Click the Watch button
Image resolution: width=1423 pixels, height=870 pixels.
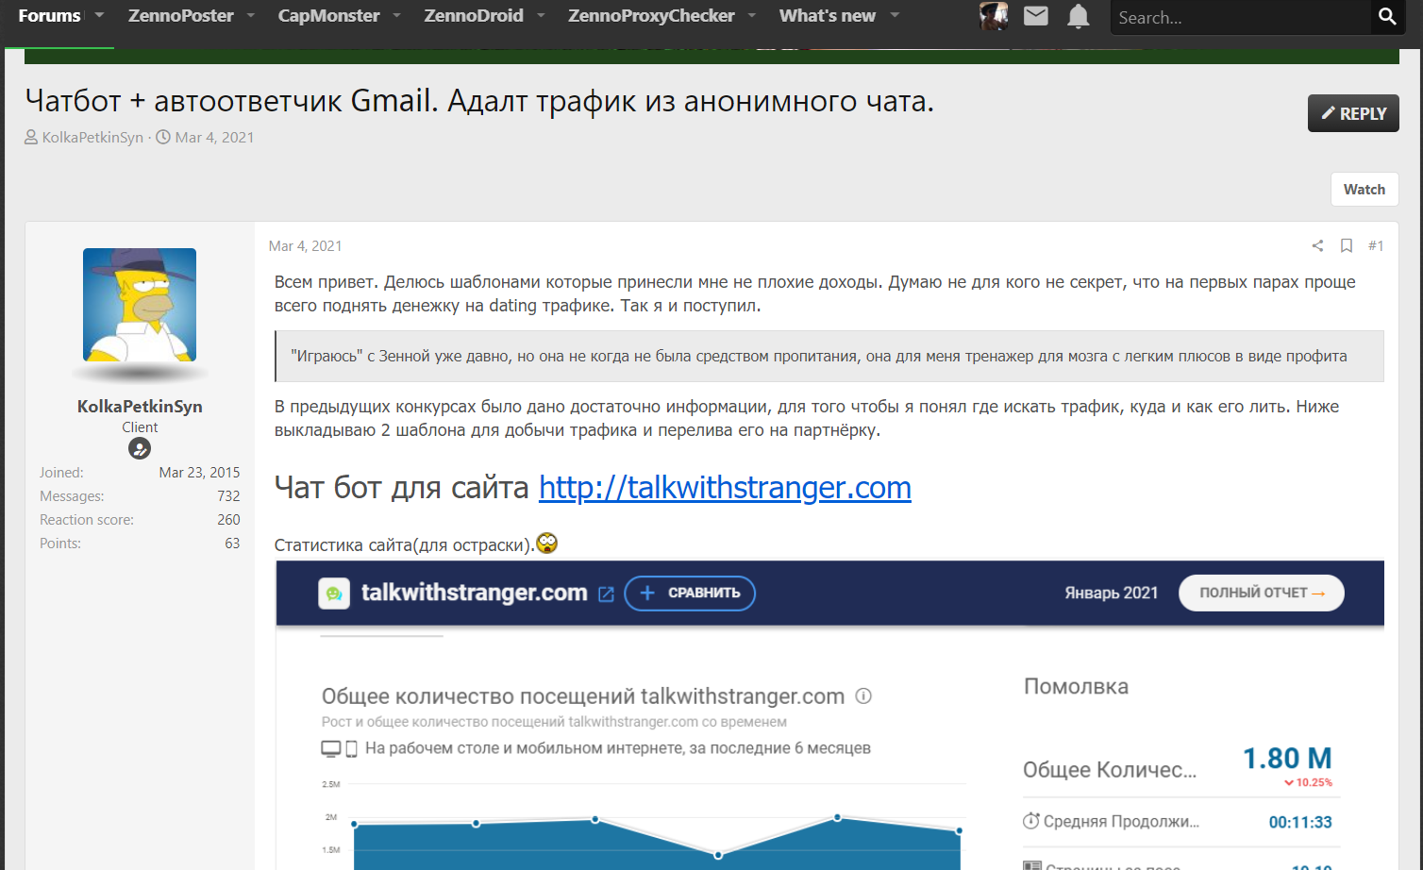[1364, 189]
